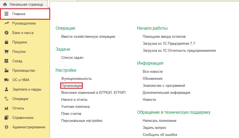Click the ruble coin icon for Банк и касса
Image resolution: width=239 pixels, height=138 pixels.
7,33
